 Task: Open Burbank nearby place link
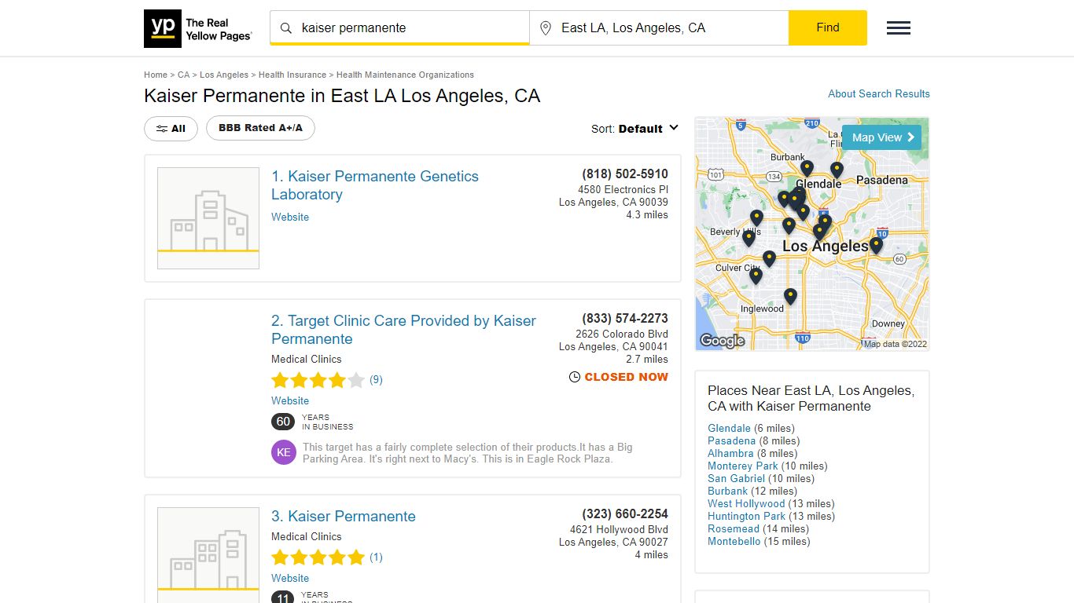point(727,491)
